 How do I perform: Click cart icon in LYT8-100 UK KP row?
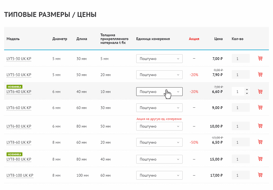click(260, 175)
